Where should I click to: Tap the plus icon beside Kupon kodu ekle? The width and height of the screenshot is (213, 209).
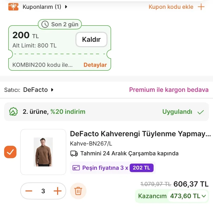[201, 7]
